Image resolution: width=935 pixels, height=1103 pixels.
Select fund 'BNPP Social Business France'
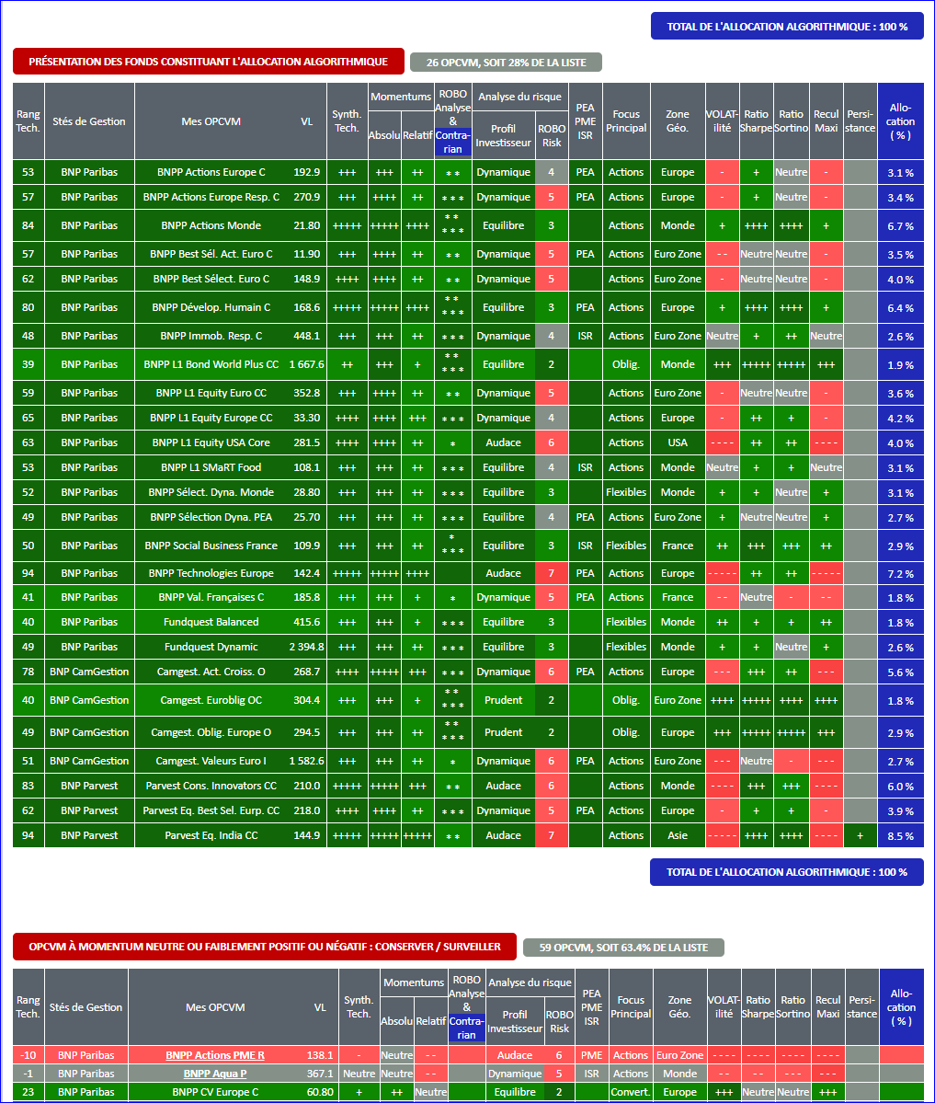click(211, 546)
